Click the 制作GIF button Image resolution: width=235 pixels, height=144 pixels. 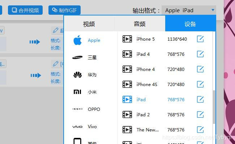pos(64,10)
